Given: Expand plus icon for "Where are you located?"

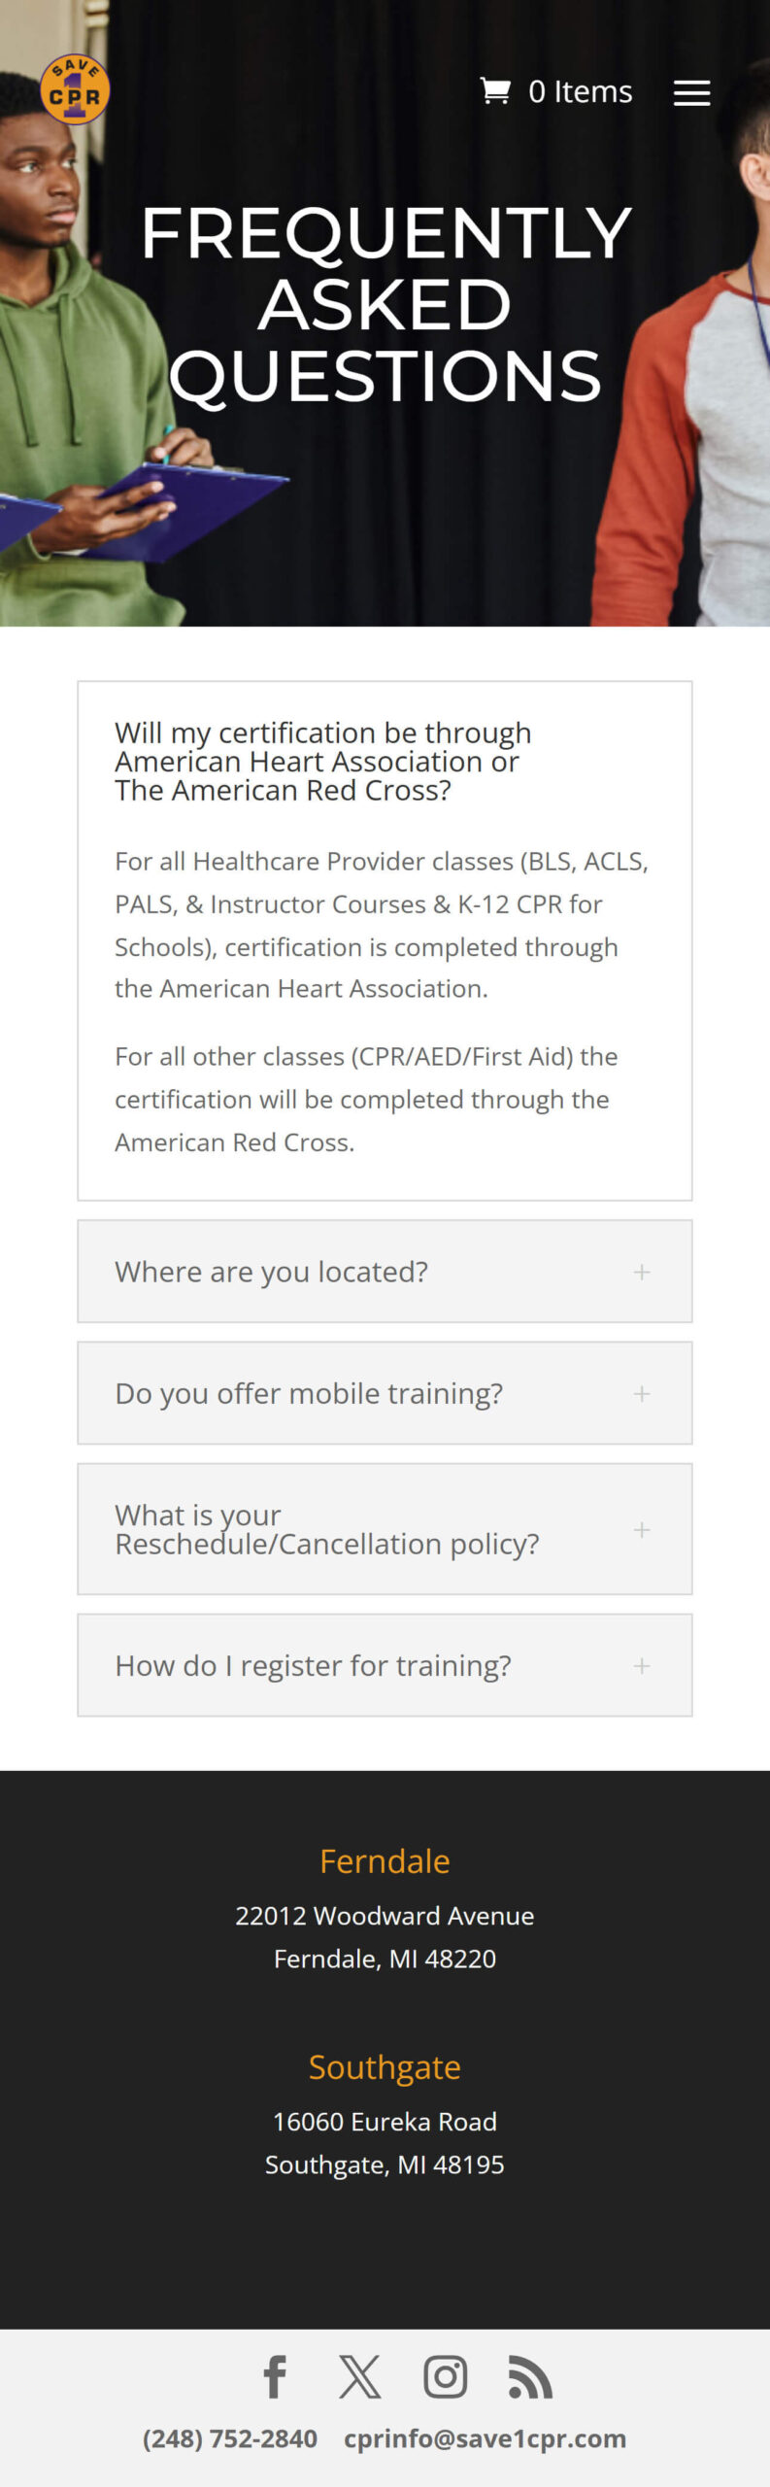Looking at the screenshot, I should click(642, 1272).
